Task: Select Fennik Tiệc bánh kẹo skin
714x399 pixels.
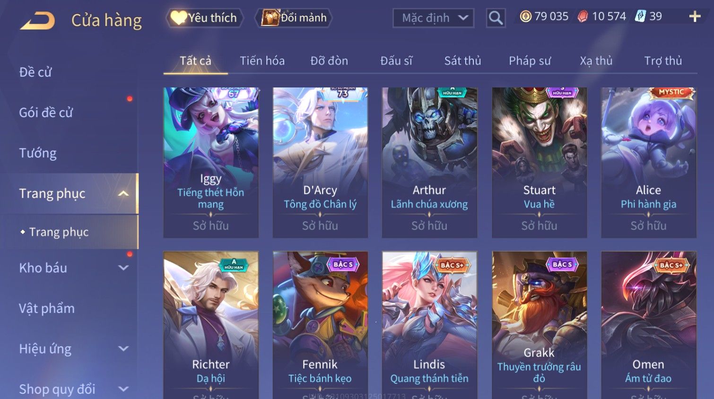Action: pyautogui.click(x=320, y=325)
